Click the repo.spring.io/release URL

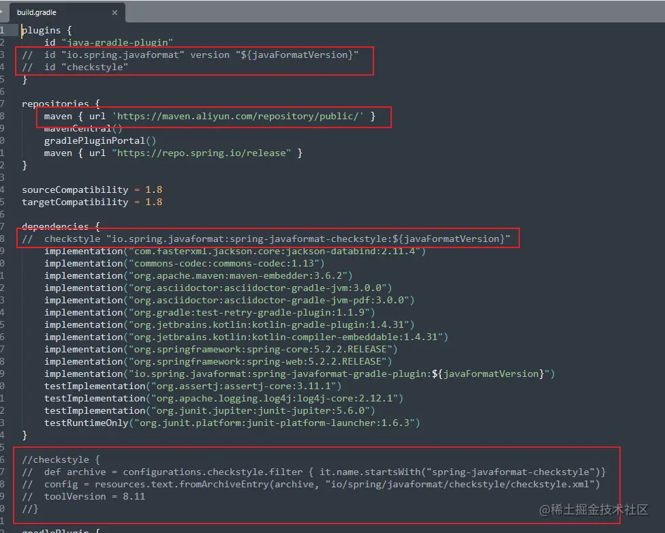202,153
